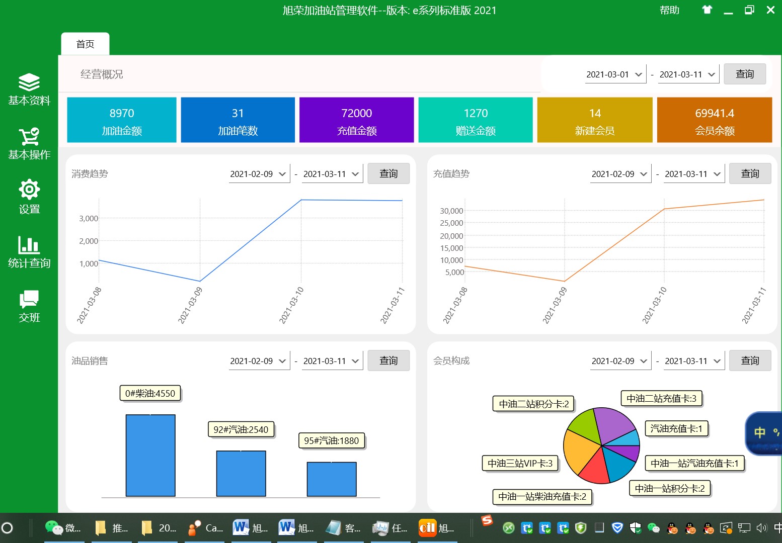The image size is (782, 543).
Task: Click 查询 button in 消费趋势 panel
Action: [388, 174]
